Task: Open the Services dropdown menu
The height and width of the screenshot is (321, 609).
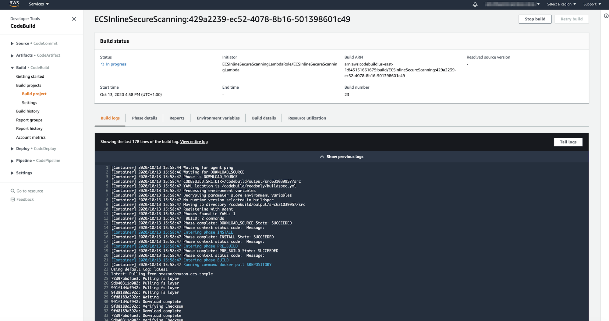Action: point(39,4)
